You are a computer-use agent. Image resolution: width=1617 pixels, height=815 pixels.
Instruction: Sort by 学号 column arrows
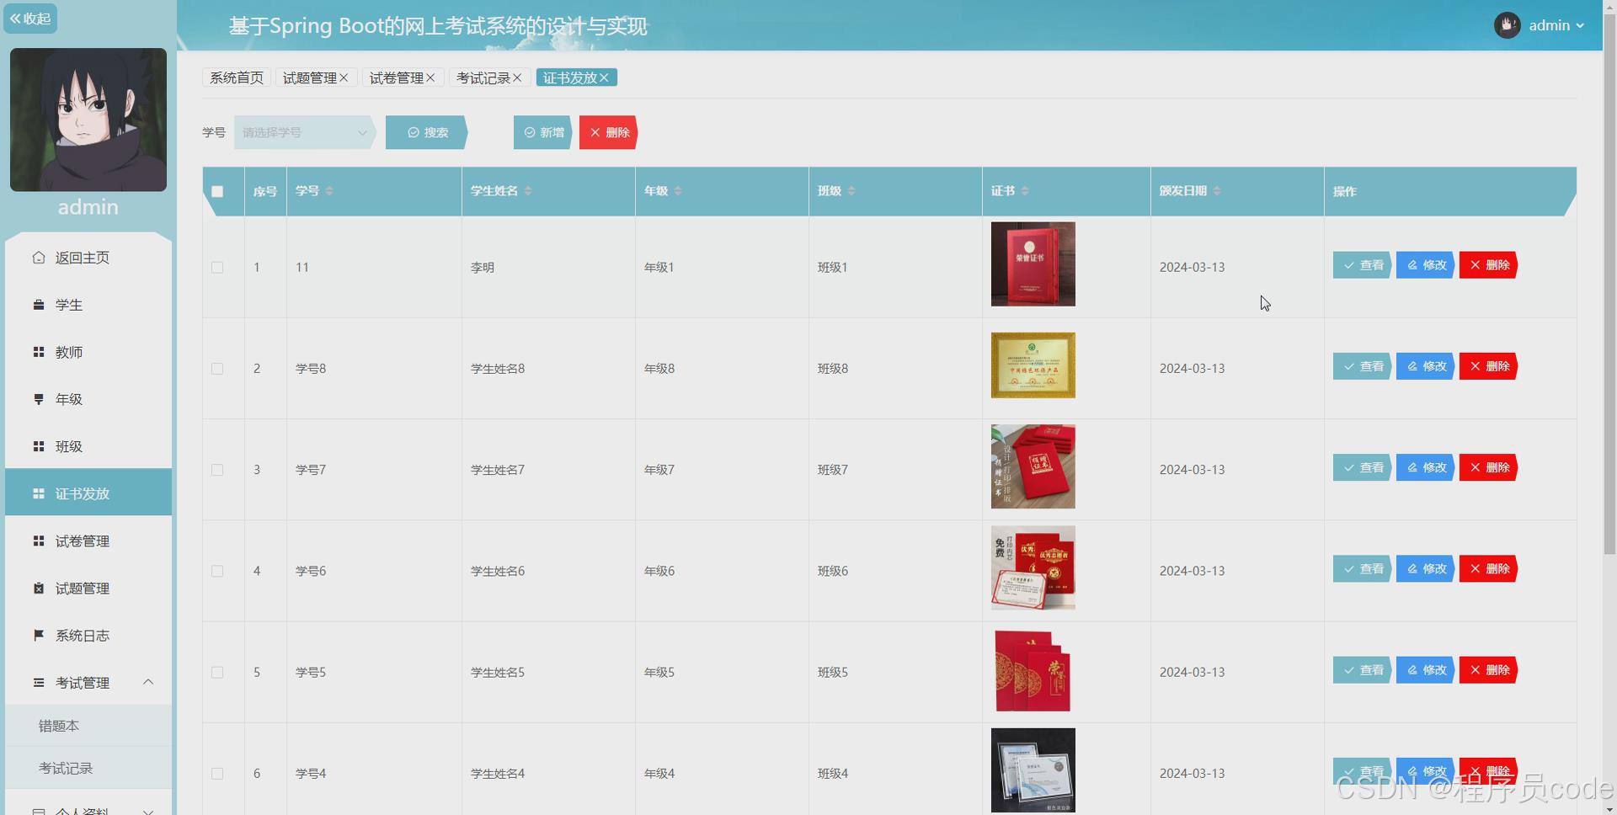click(329, 191)
